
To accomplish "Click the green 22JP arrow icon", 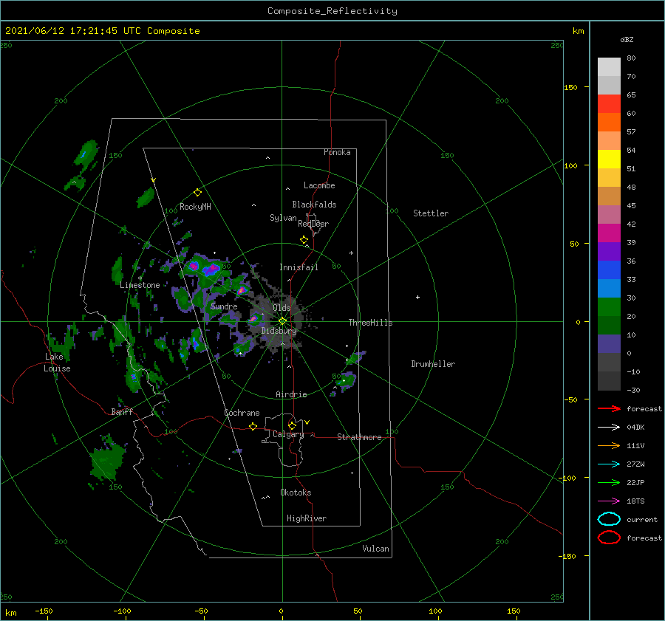I will pos(609,482).
